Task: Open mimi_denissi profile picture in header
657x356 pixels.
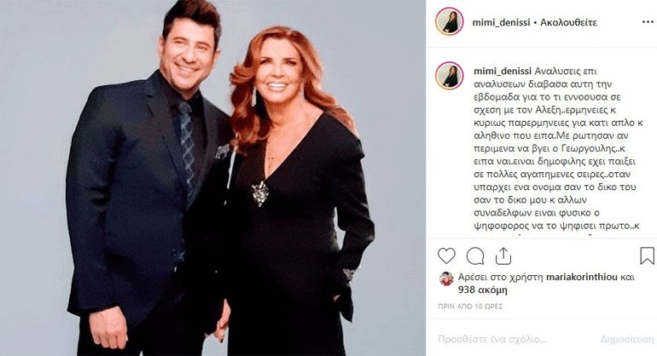Action: point(449,21)
